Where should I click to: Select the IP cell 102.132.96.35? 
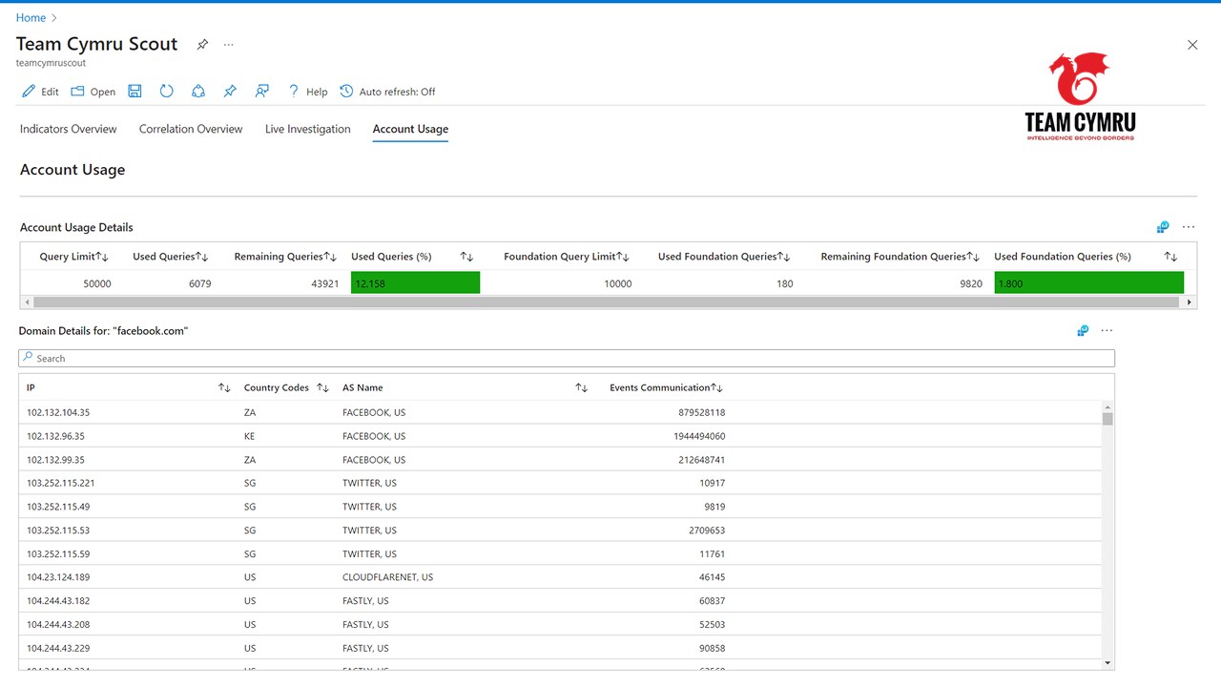point(55,436)
